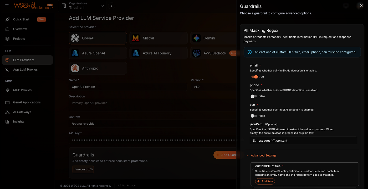The width and height of the screenshot is (368, 189).
Task: Click the "PII Masking Regex" heading
Action: click(x=261, y=31)
